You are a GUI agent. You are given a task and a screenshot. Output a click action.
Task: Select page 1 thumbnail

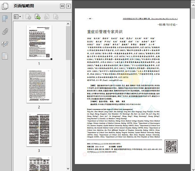(39, 42)
